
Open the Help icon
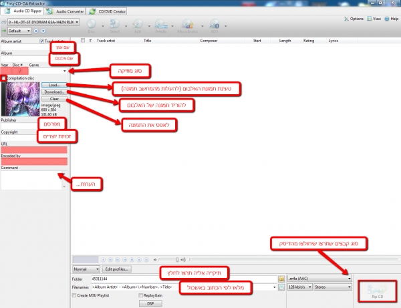(x=393, y=19)
